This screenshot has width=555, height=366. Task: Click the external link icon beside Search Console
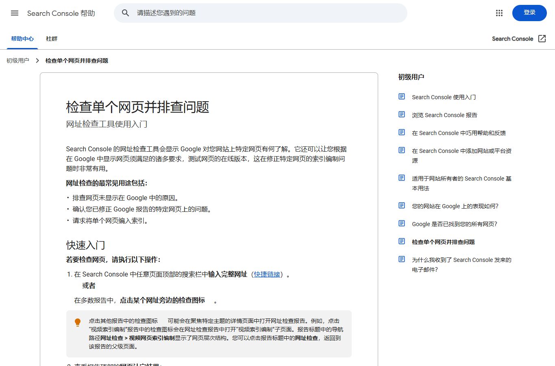pyautogui.click(x=542, y=39)
